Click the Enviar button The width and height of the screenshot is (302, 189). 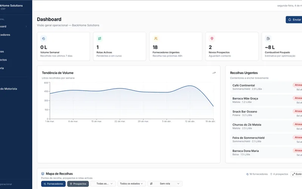pyautogui.click(x=294, y=20)
